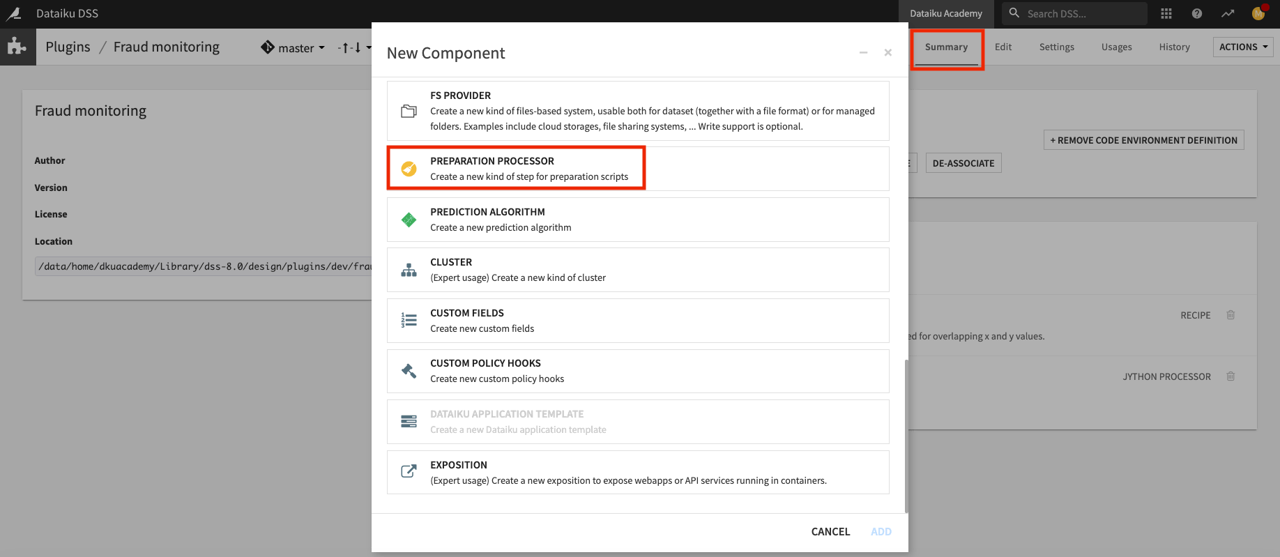The width and height of the screenshot is (1280, 557).
Task: Click the Version label
Action: tap(51, 188)
